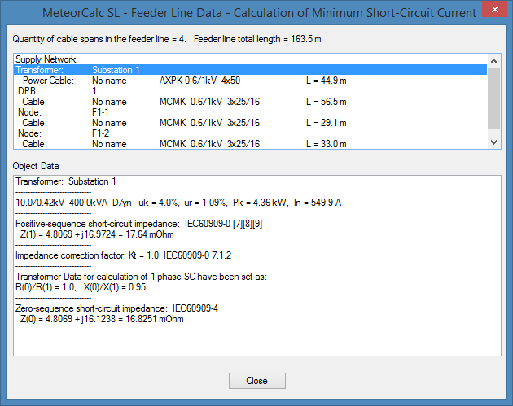This screenshot has width=513, height=406.
Task: Select the cable row with L = 56.5 m
Action: [250, 102]
